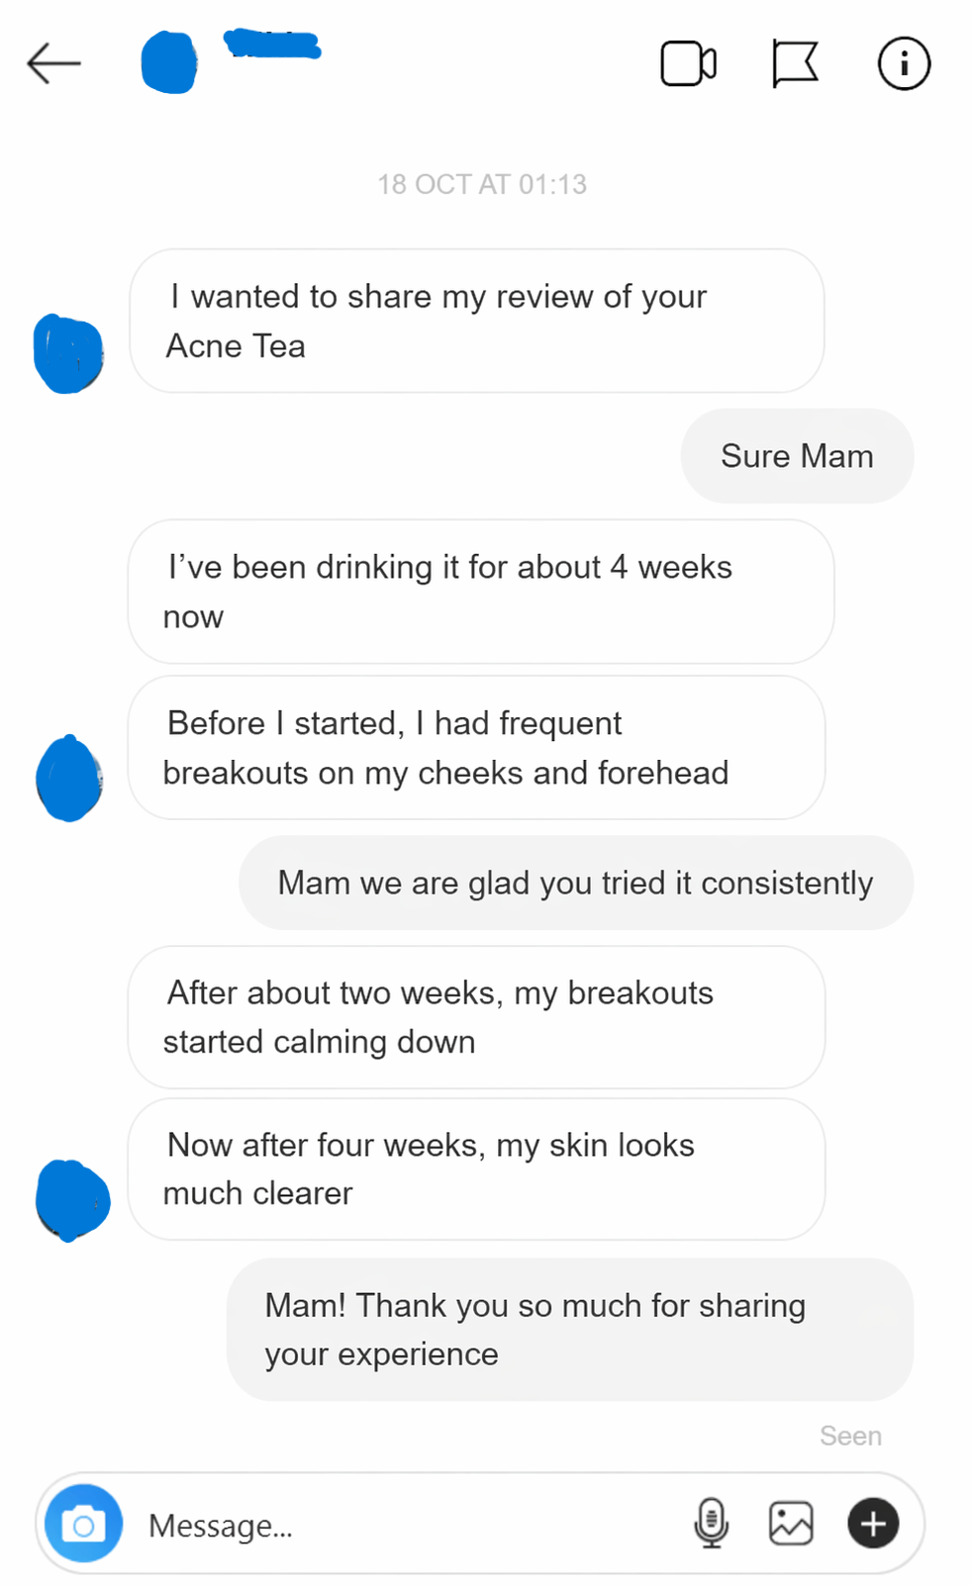Tap the 18 OCT timestamp header

[484, 183]
